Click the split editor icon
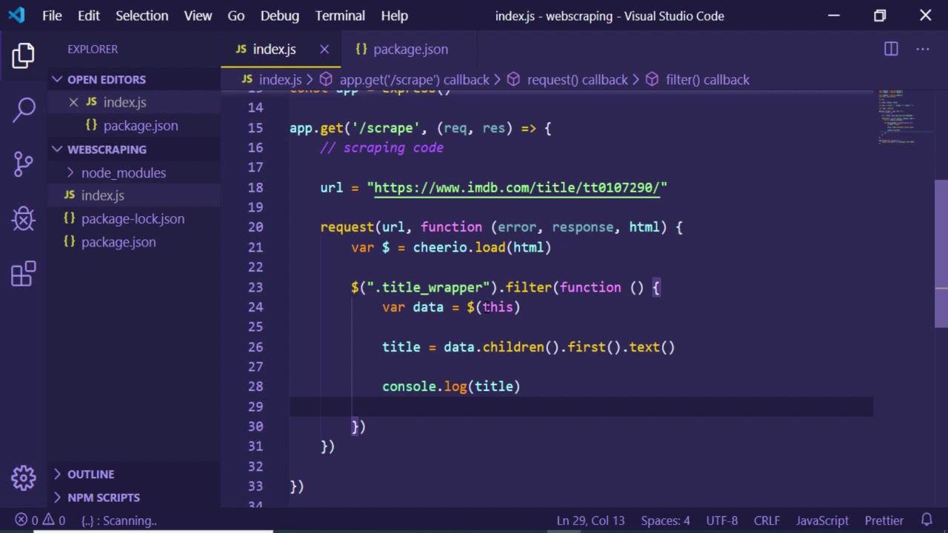The height and width of the screenshot is (533, 948). [x=891, y=49]
